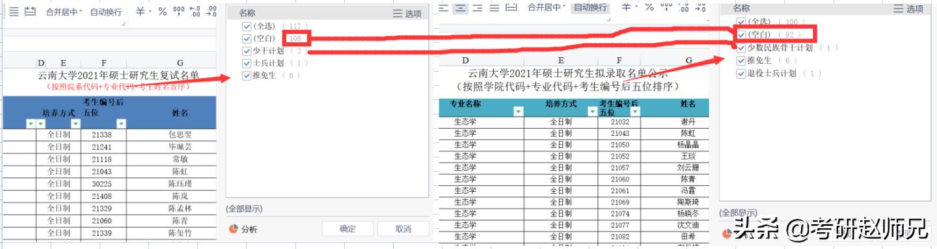Screen dimensions: 937x249
Task: Open 培养方式 filter arrow in right sheet
Action: pyautogui.click(x=592, y=112)
